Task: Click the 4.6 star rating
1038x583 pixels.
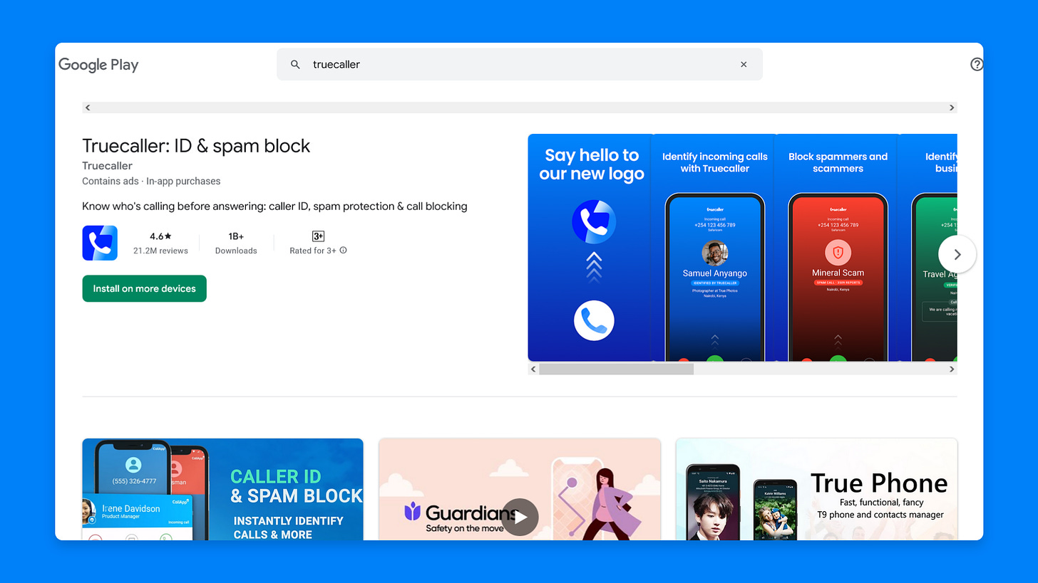Action: tap(160, 236)
